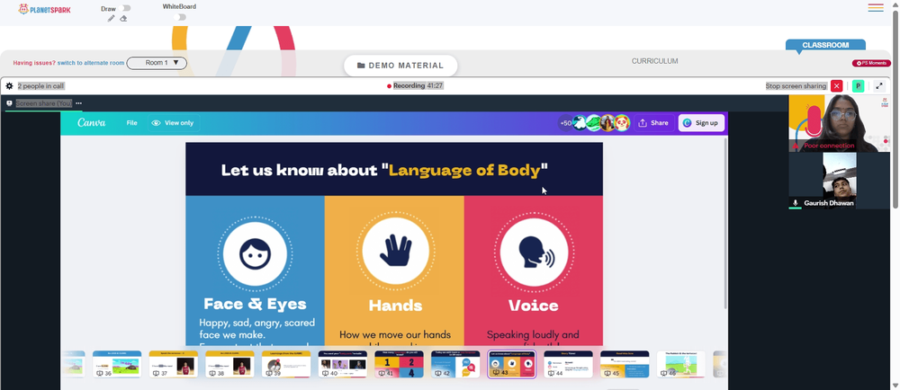Click the Voice speaking icon on slide

[534, 252]
